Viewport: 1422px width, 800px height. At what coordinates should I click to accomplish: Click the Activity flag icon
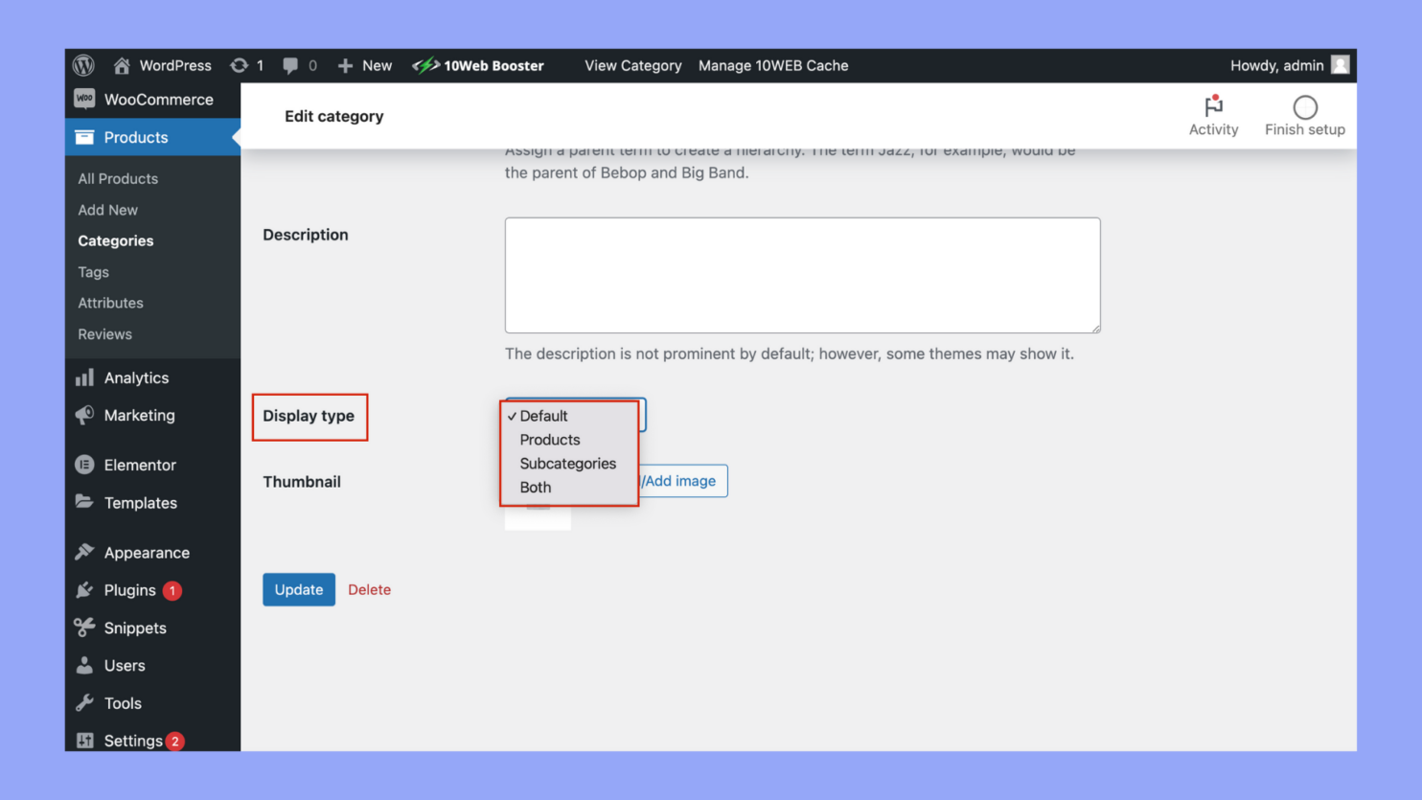click(1213, 107)
